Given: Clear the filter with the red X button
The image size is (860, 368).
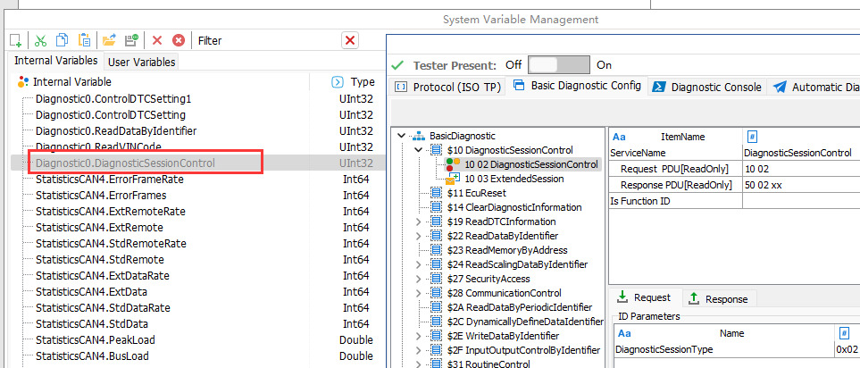Looking at the screenshot, I should point(350,40).
